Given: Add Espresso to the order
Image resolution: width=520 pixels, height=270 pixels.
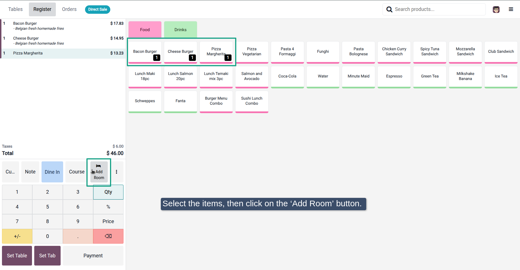Looking at the screenshot, I should coord(394,77).
